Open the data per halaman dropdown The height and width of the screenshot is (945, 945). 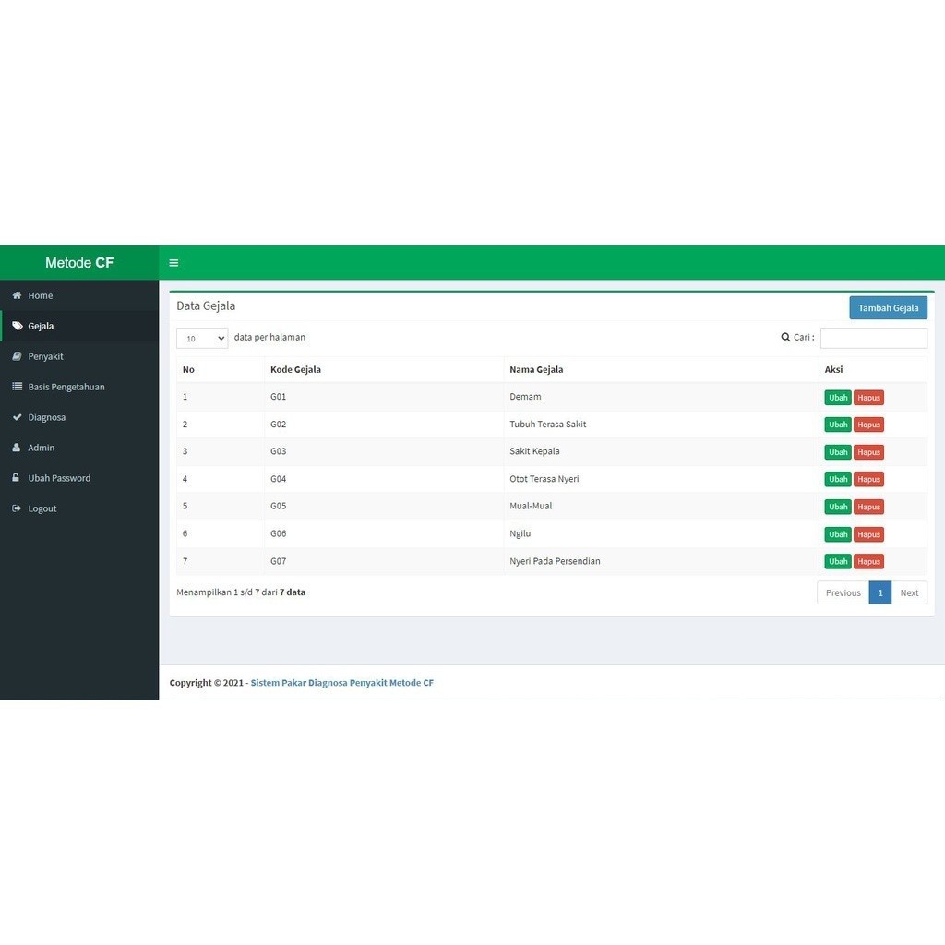(202, 339)
